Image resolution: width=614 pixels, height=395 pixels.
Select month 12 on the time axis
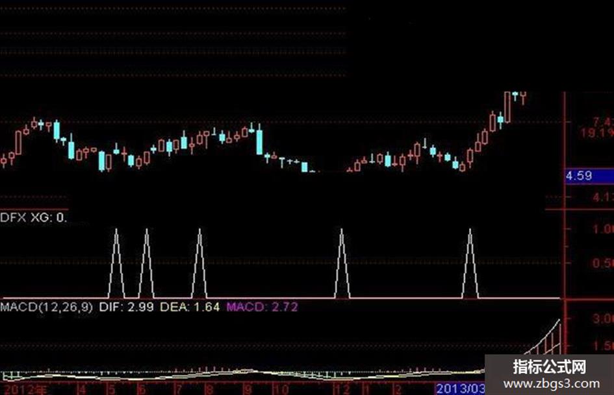341,389
